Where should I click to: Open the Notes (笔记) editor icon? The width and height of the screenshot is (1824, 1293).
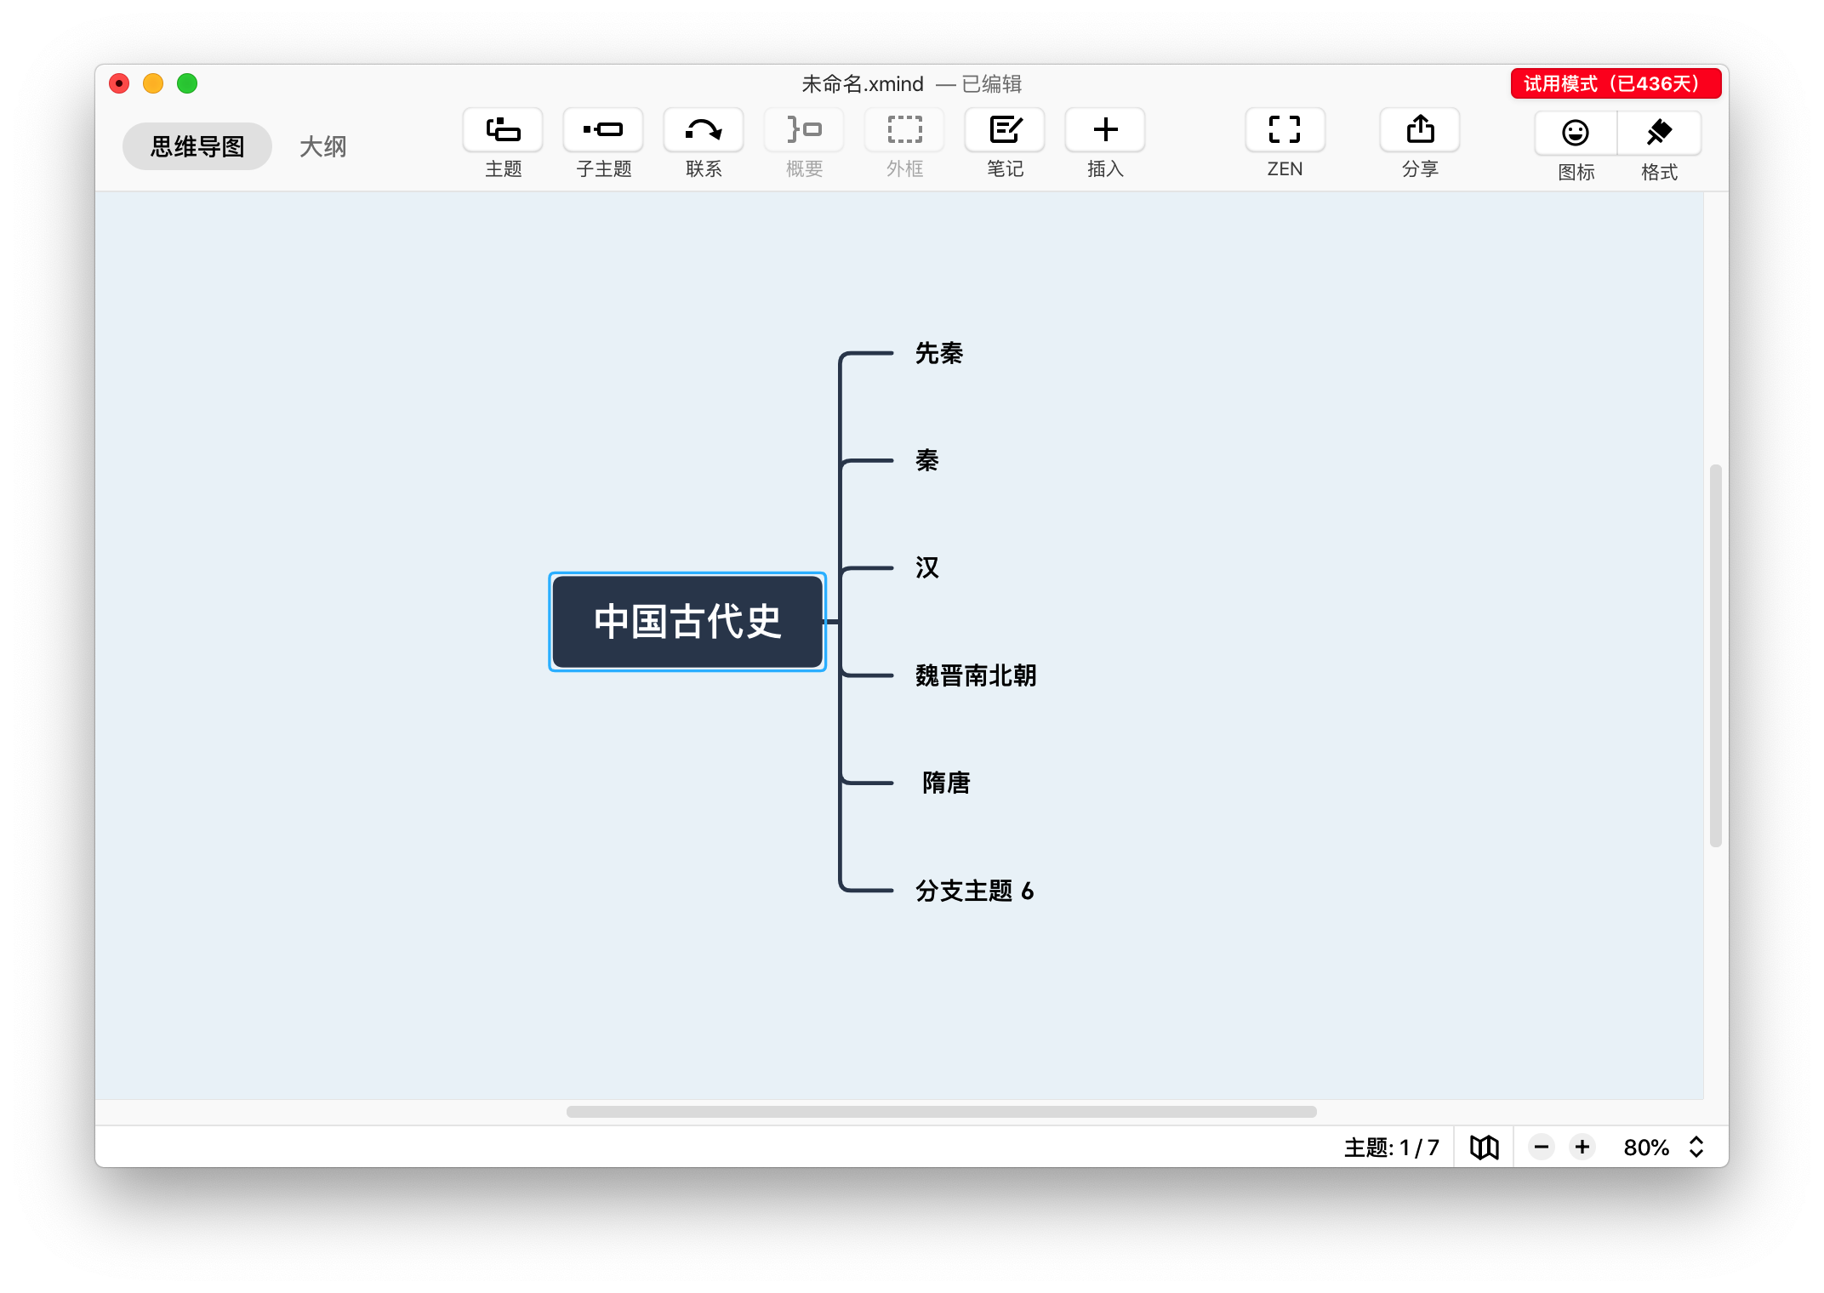click(1005, 130)
